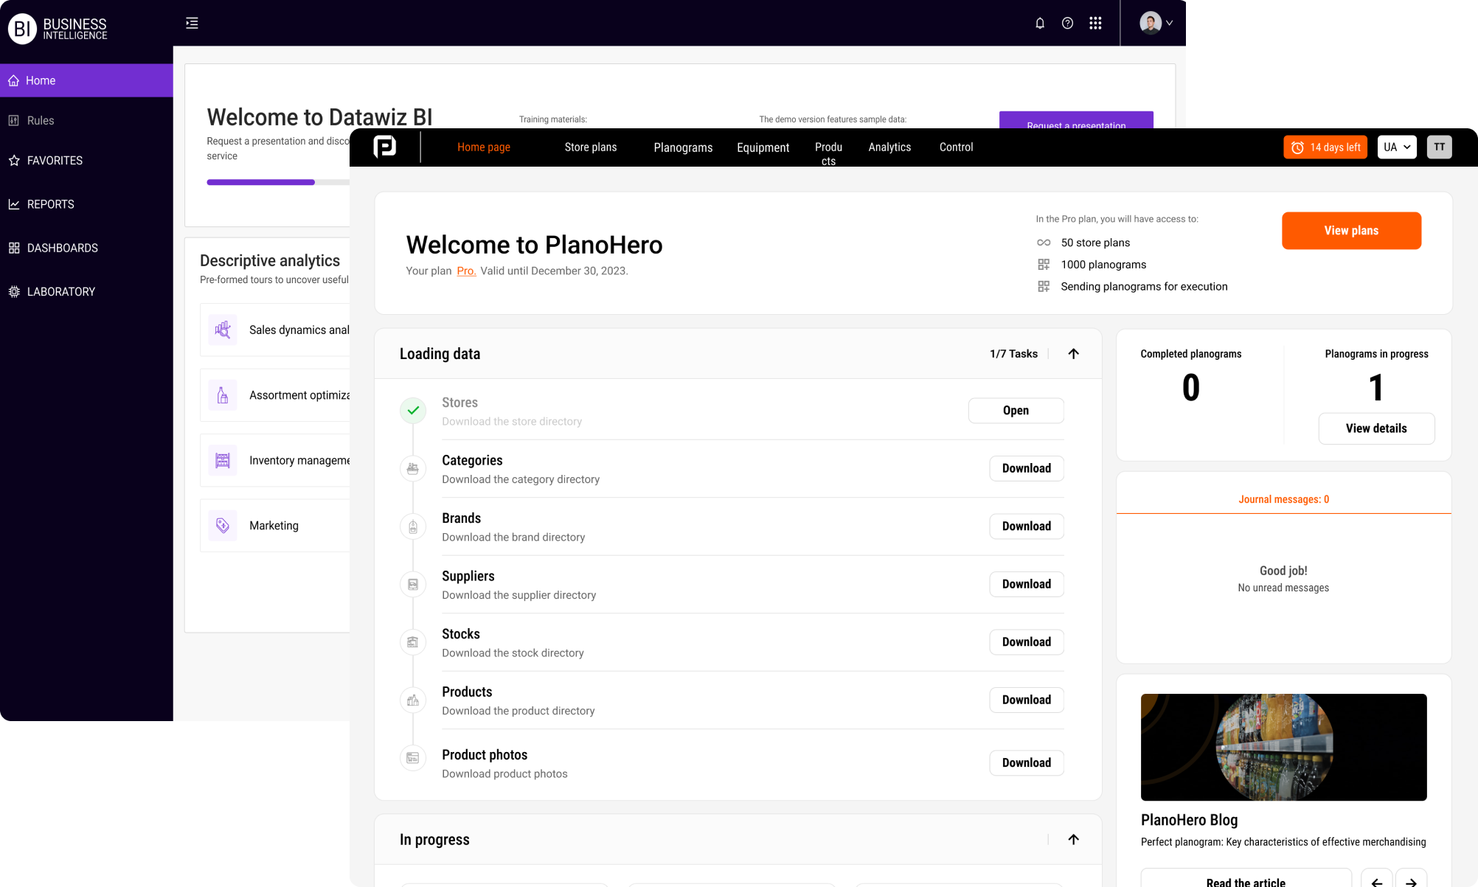Download the stock directory
The image size is (1478, 887).
[x=1027, y=642]
